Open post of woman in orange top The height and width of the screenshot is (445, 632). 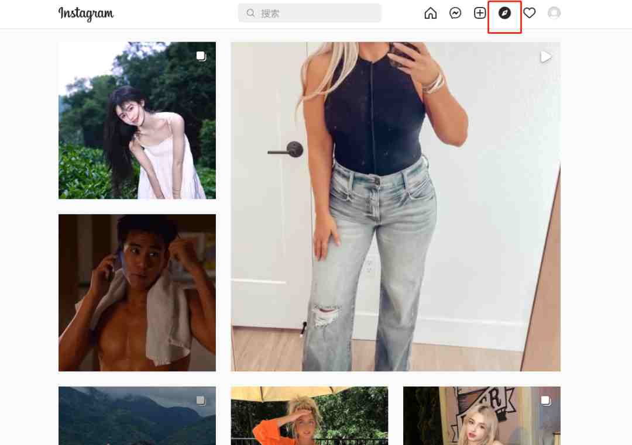(x=310, y=416)
